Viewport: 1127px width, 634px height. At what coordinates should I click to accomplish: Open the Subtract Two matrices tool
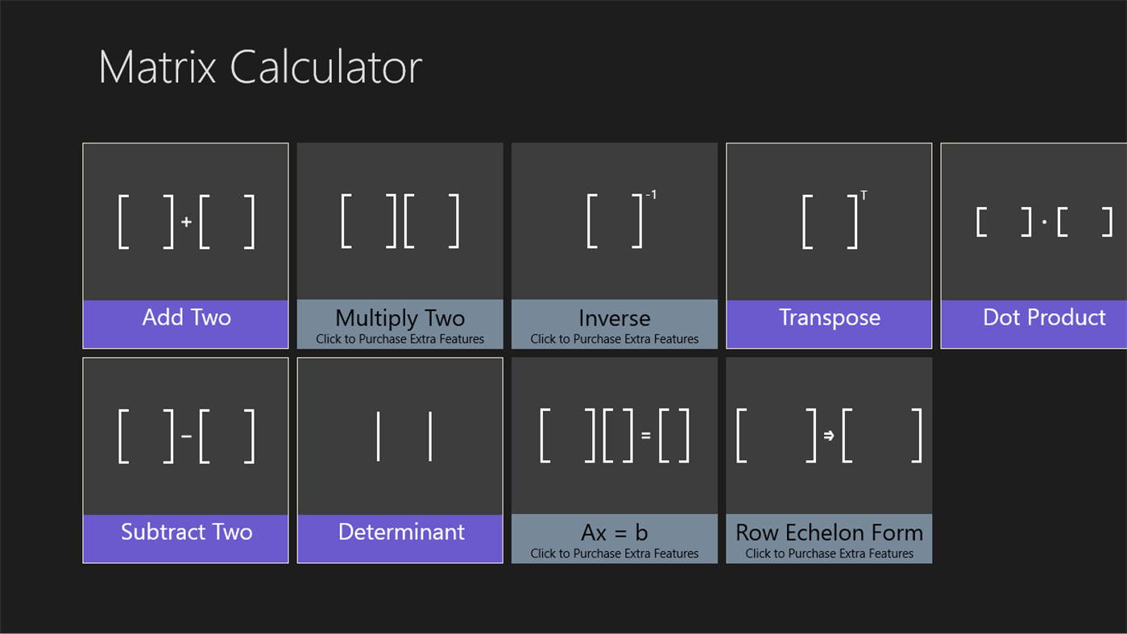(x=185, y=435)
